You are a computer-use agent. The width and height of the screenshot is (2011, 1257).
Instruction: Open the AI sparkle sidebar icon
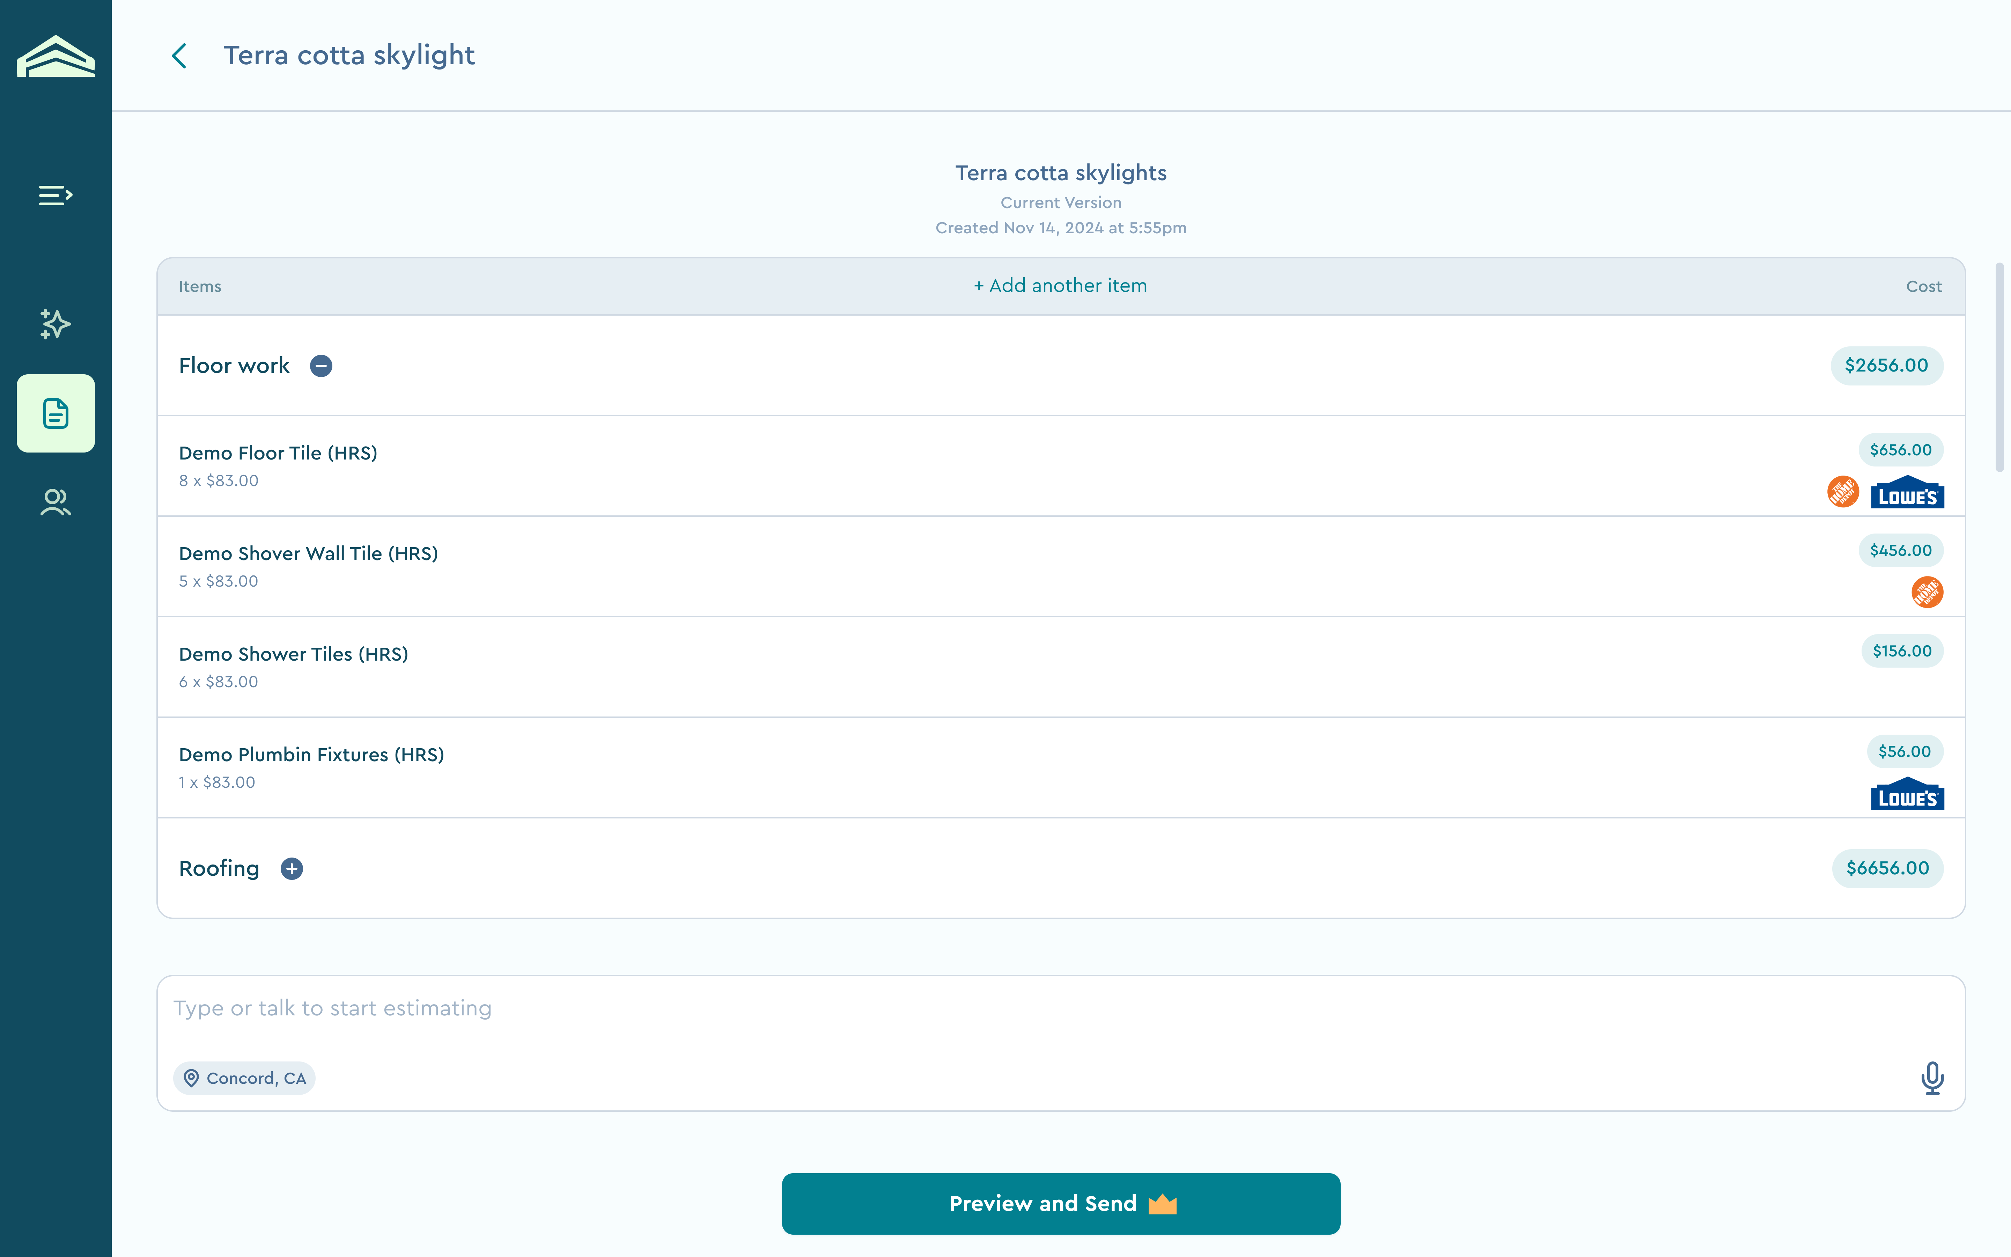pyautogui.click(x=56, y=324)
